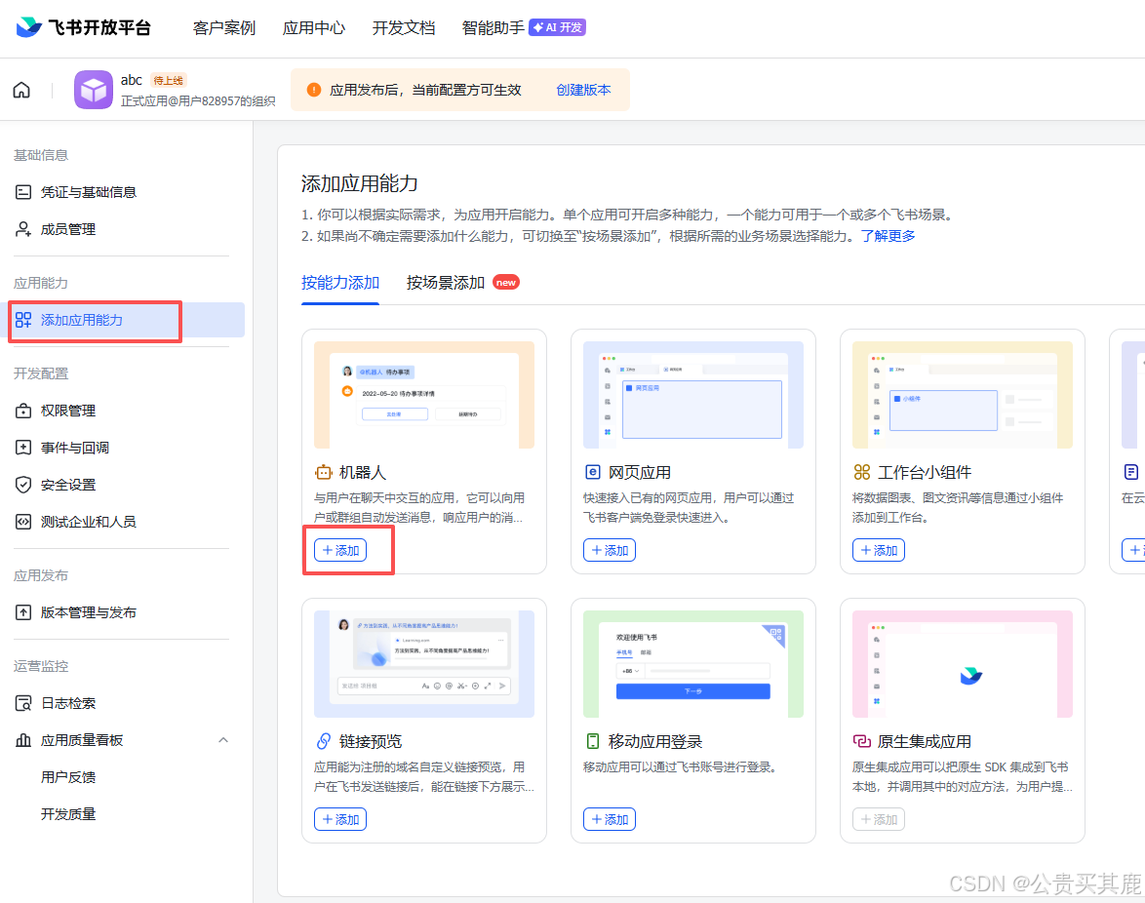The image size is (1145, 903).
Task: Open 应用中心 in top navigation
Action: tap(314, 27)
